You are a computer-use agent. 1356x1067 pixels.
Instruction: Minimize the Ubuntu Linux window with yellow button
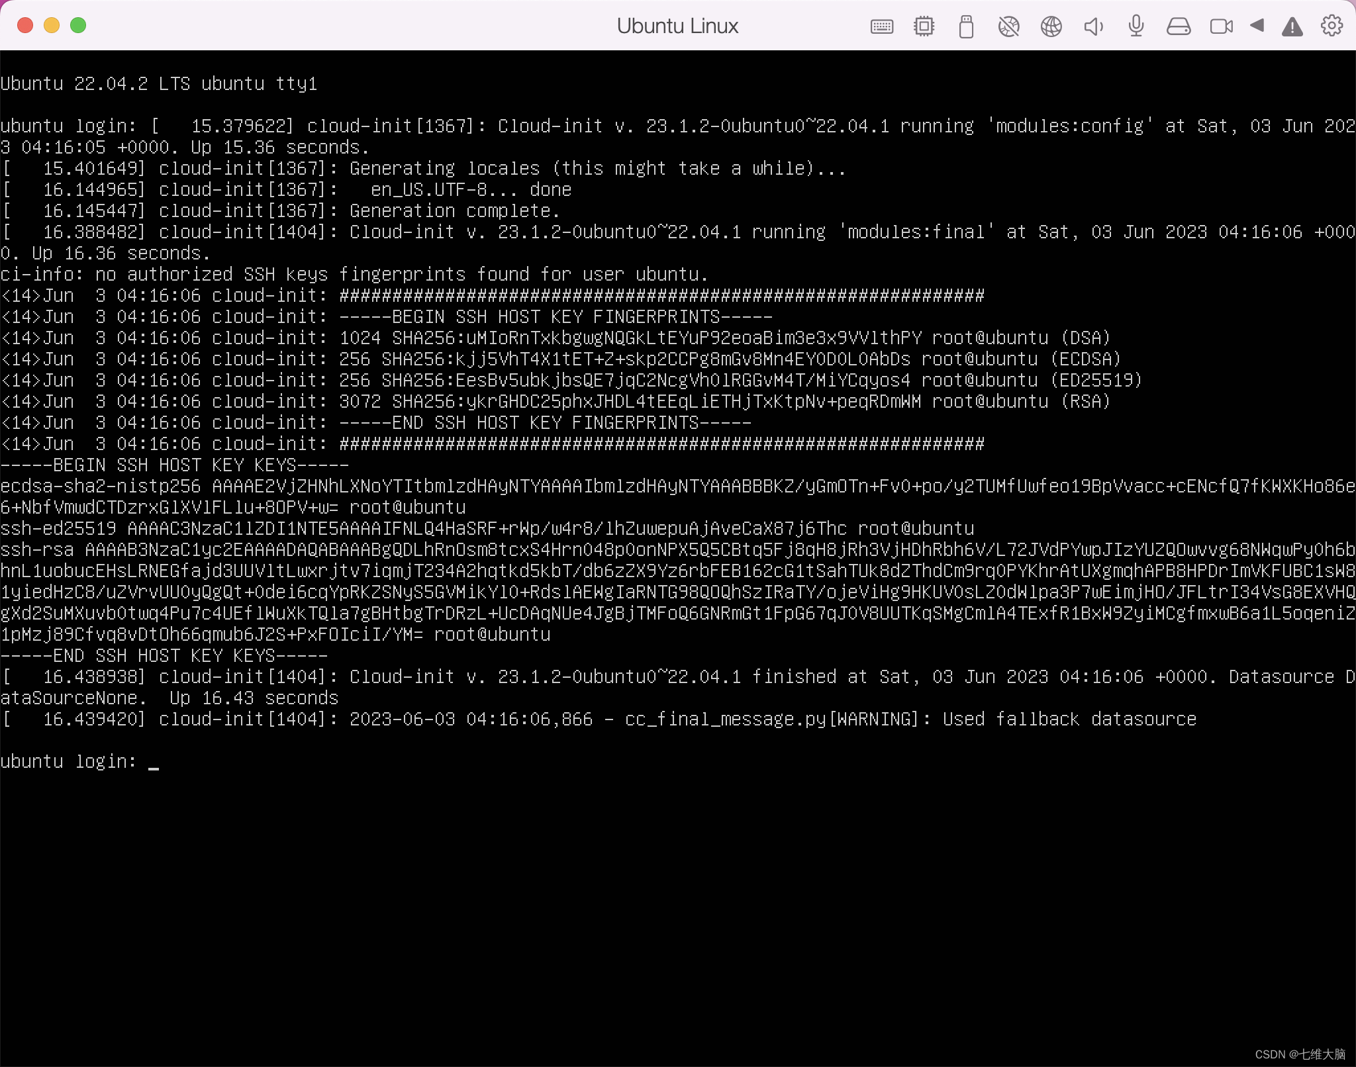pyautogui.click(x=52, y=25)
